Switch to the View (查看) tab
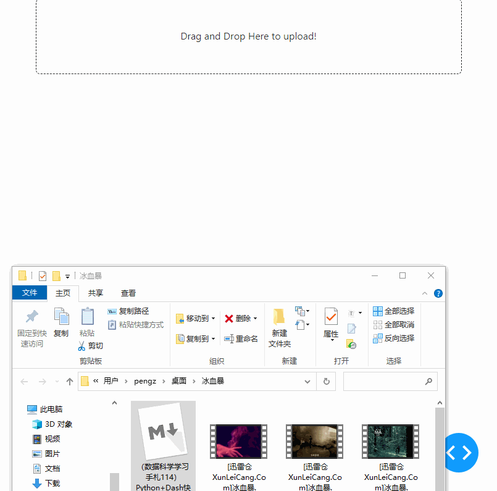The width and height of the screenshot is (497, 491). (128, 293)
